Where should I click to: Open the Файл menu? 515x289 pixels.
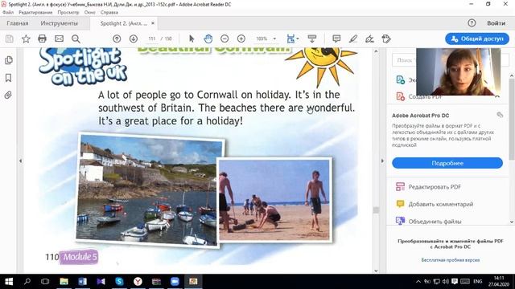8,12
